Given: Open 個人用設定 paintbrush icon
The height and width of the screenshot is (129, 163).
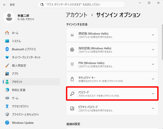Looking at the screenshot, I should tap(7, 65).
